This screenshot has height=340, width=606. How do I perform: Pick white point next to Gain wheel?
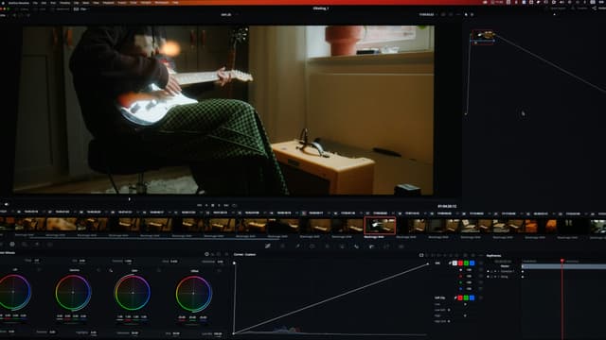point(111,271)
